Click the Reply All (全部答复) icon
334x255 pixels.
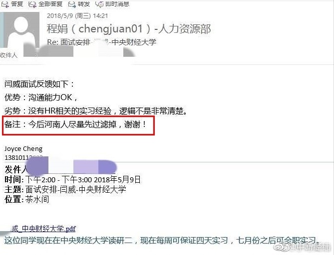point(32,4)
